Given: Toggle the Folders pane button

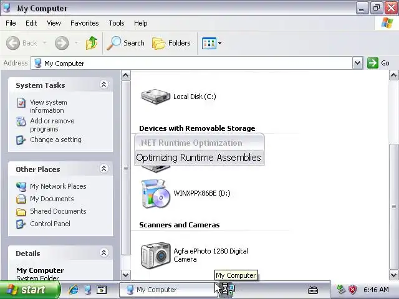Looking at the screenshot, I should click(x=171, y=43).
